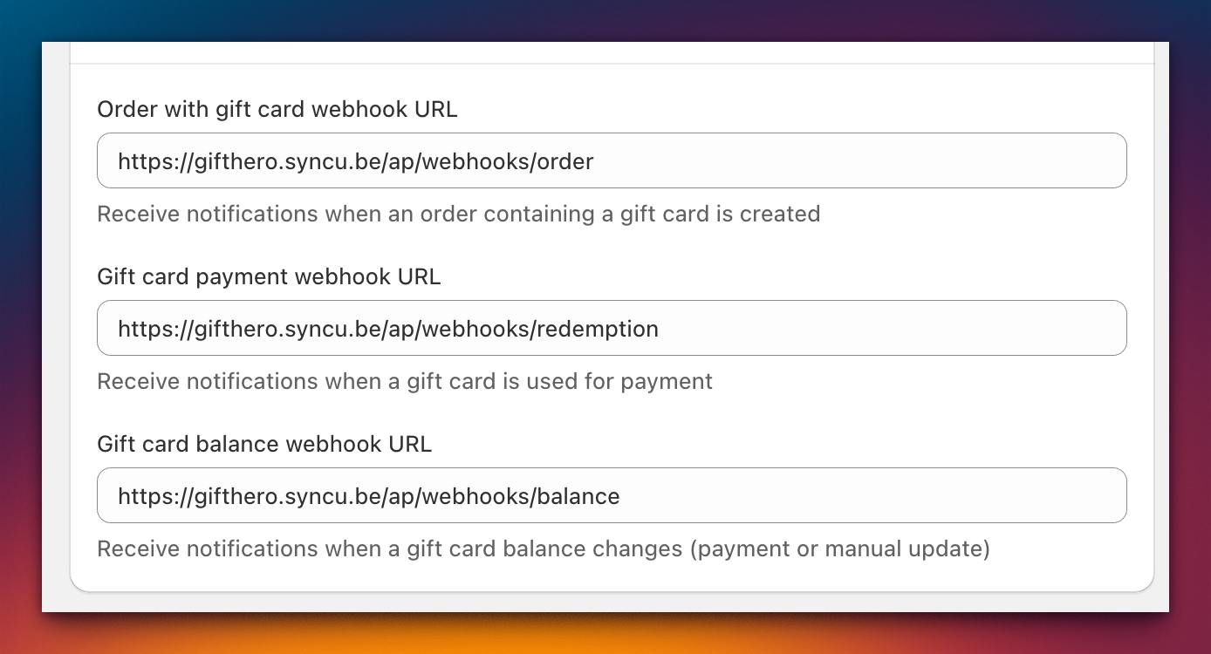Select the URL text ending in /redemption
Screen dimensions: 1211x654
click(386, 329)
